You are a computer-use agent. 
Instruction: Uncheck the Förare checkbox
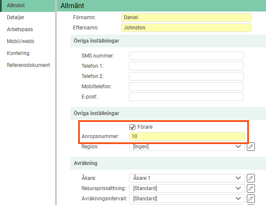pos(132,127)
